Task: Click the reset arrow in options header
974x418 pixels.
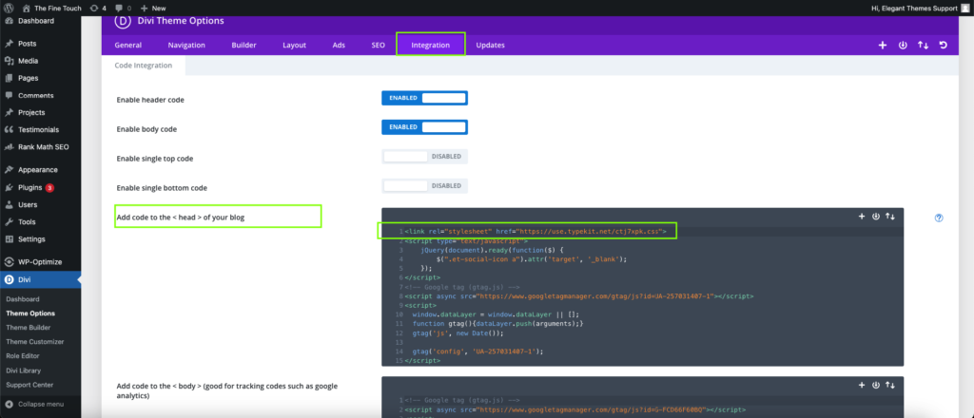Action: coord(944,46)
